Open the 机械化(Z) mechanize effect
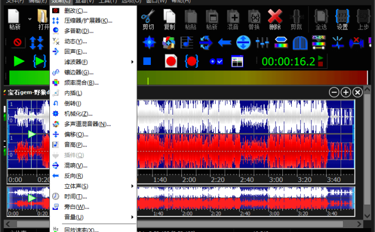 point(93,114)
